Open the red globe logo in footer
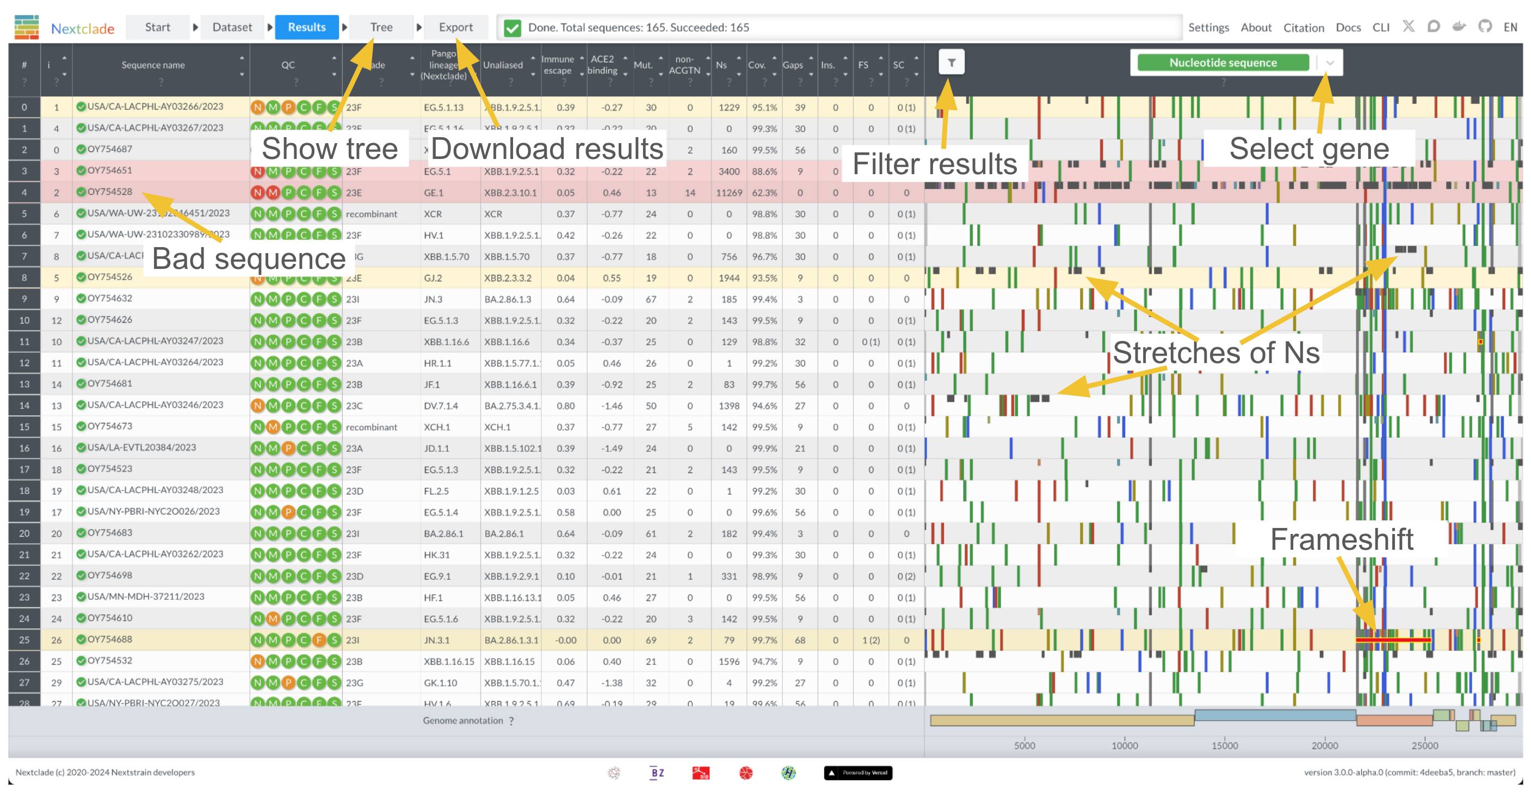The width and height of the screenshot is (1531, 798). [746, 772]
